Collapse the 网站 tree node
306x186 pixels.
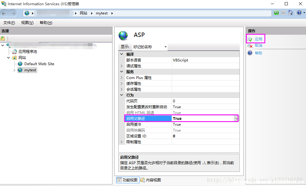(x=8, y=58)
